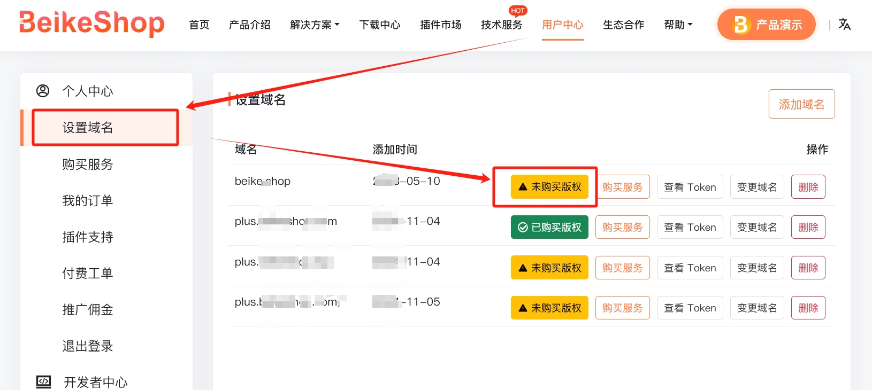Open the 插件市场 menu item

click(440, 25)
